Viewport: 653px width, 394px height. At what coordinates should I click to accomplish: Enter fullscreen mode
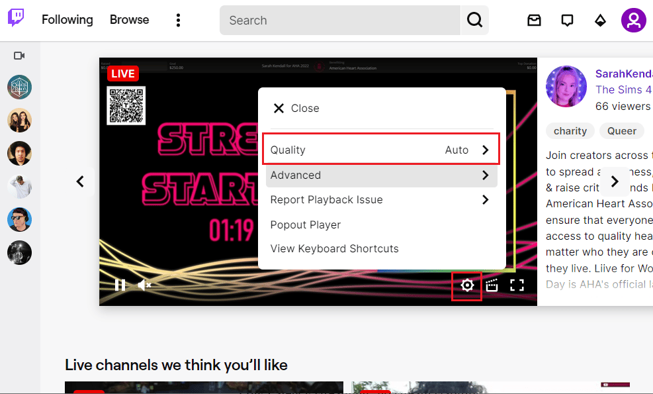tap(517, 285)
